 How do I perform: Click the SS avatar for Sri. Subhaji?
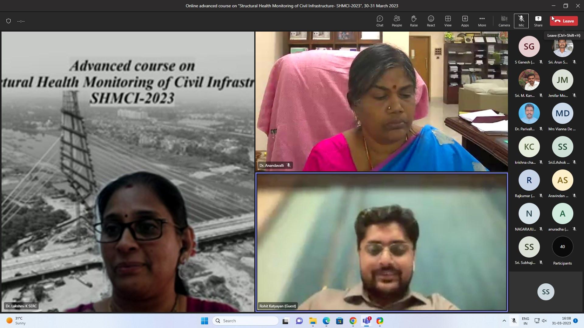529,247
